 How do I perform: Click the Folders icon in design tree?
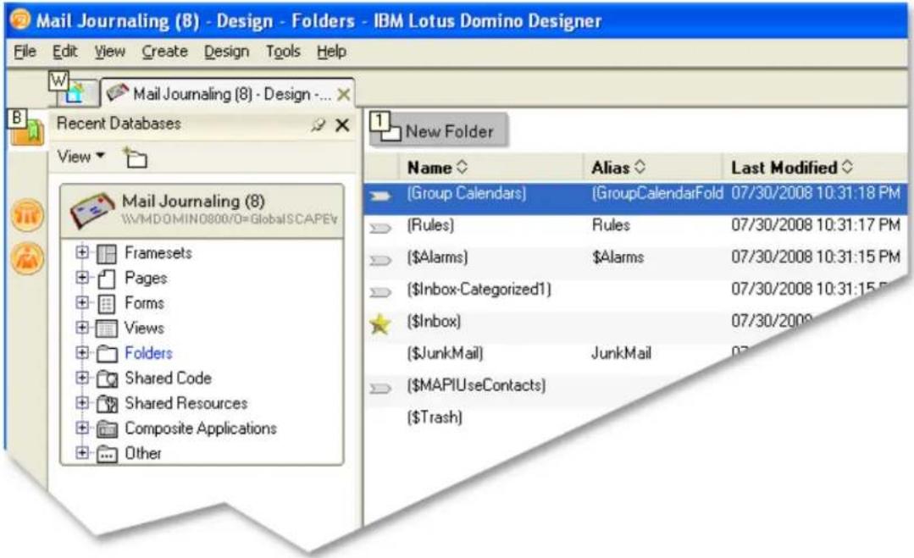point(107,354)
